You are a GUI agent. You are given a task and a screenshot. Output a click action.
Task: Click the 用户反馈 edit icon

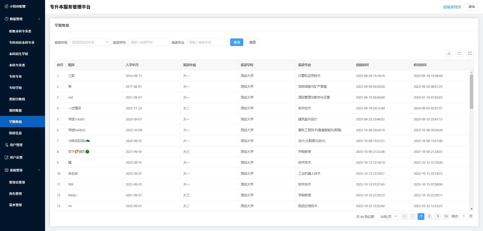tap(7, 157)
